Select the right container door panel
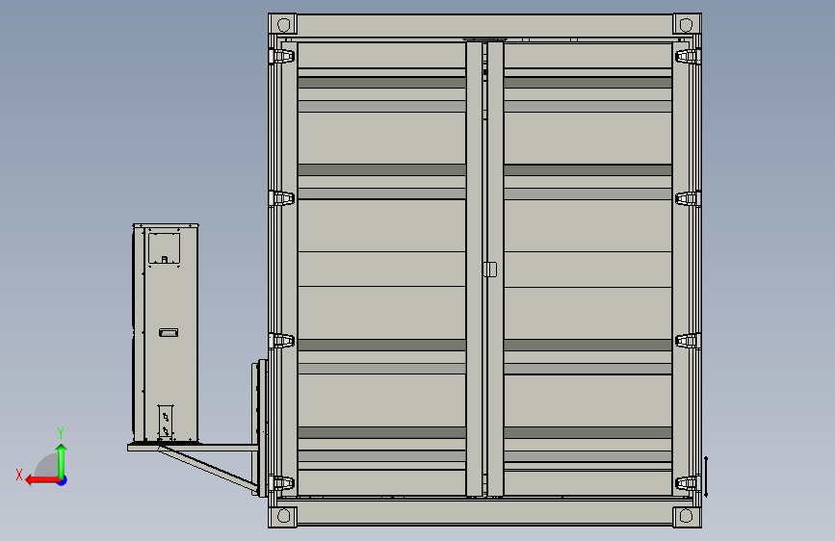This screenshot has height=541, width=835. [587, 269]
